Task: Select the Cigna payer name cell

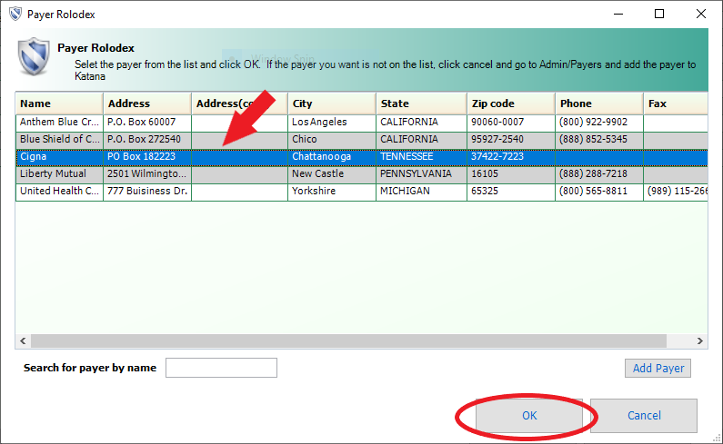Action: pos(59,156)
